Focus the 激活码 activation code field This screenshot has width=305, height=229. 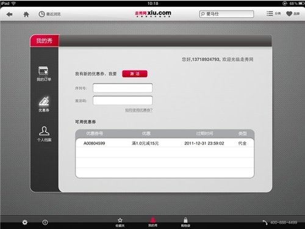tap(123, 100)
